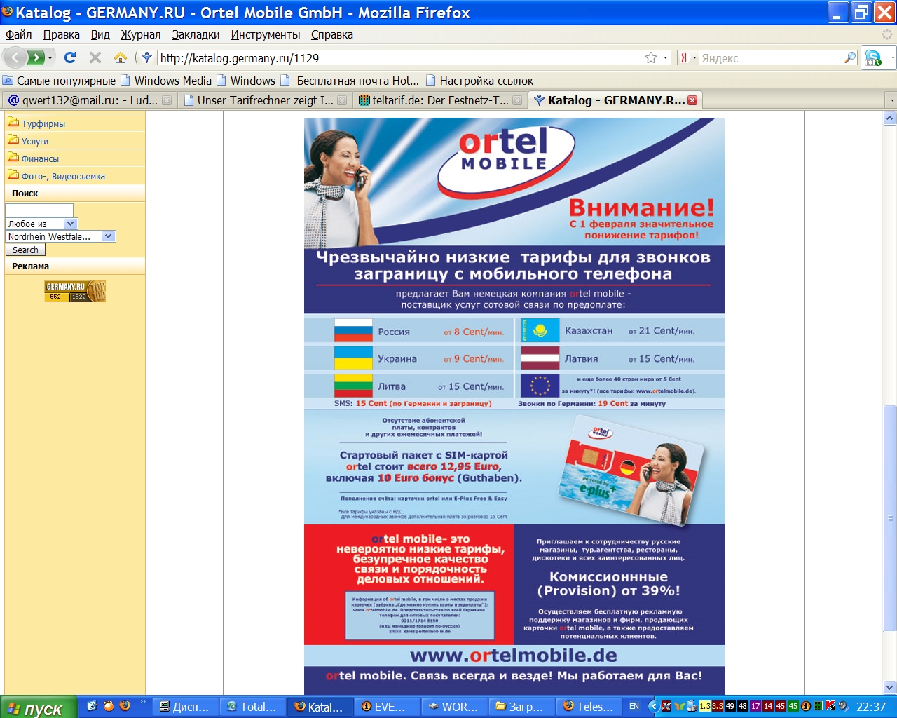
Task: Open the Инструменты menu
Action: [265, 34]
